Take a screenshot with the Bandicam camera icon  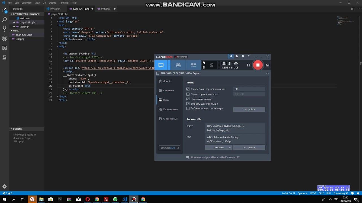tap(268, 65)
